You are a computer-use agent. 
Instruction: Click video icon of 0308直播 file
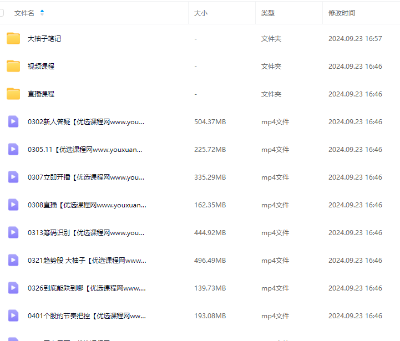coord(13,205)
